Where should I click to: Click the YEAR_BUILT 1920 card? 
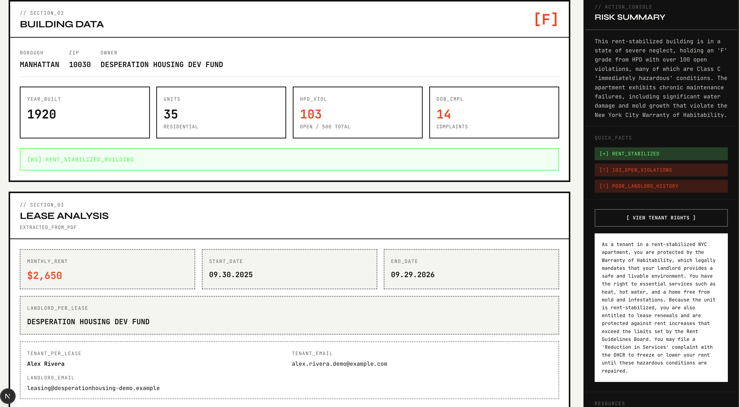click(84, 113)
